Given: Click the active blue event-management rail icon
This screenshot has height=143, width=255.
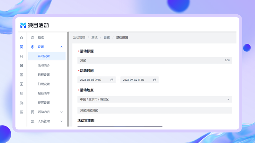Looking at the screenshot, I should 21,47.
